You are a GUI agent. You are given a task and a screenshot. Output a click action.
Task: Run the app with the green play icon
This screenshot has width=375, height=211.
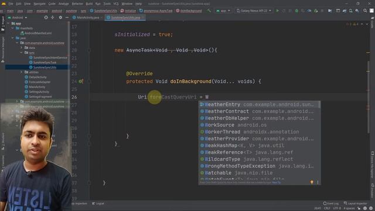[277, 11]
